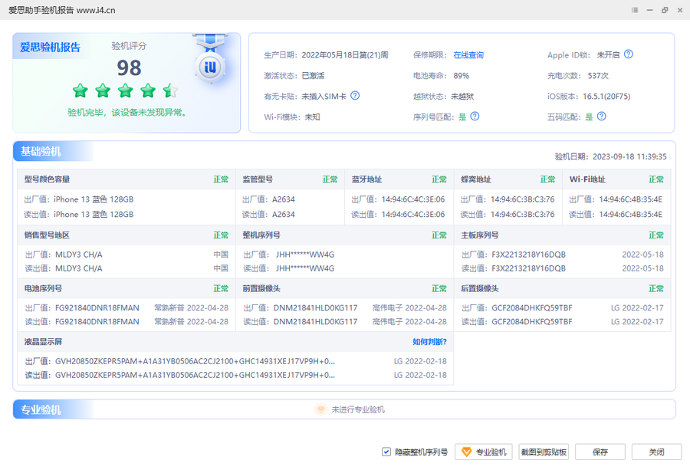
Task: Click the 整机序列号 正常 status
Action: [x=439, y=235]
